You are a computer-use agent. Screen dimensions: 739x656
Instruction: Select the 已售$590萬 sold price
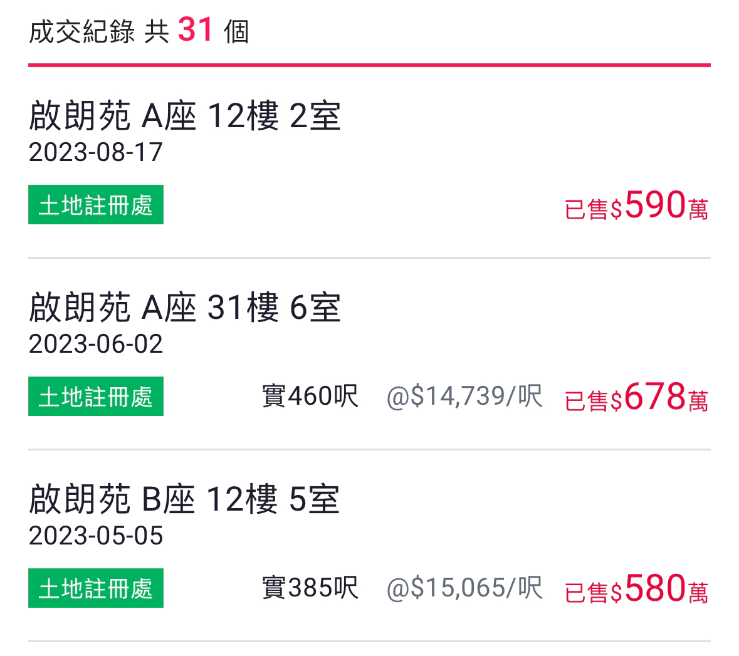tap(637, 206)
